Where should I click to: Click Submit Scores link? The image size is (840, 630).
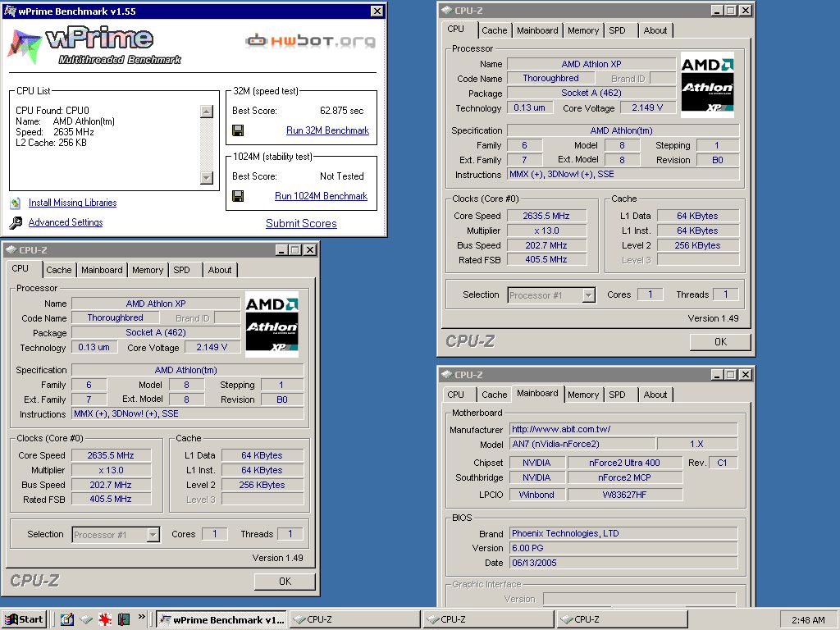[x=301, y=223]
